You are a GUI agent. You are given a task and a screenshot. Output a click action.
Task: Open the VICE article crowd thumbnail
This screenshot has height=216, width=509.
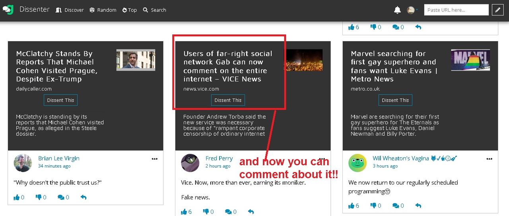304,60
